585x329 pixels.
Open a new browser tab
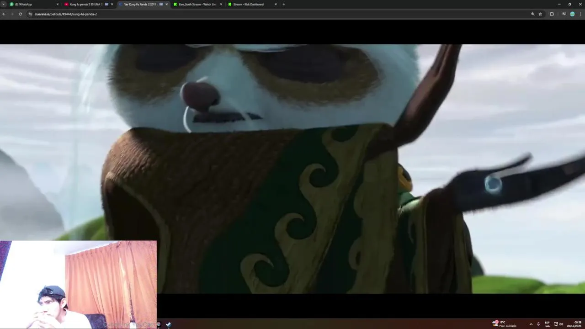(x=284, y=4)
